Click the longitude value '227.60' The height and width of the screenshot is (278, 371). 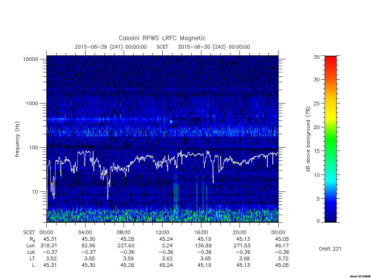(126, 246)
